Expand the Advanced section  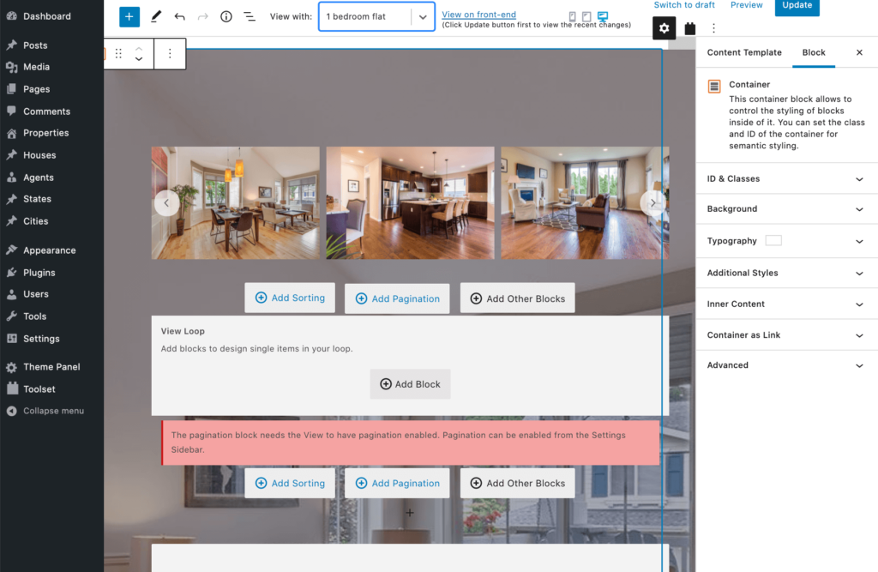coord(787,365)
